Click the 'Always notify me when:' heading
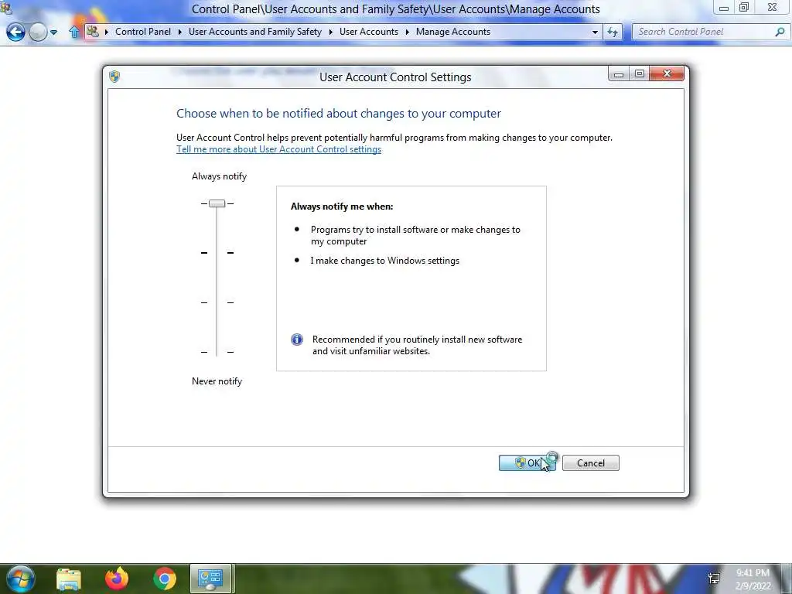 [342, 206]
